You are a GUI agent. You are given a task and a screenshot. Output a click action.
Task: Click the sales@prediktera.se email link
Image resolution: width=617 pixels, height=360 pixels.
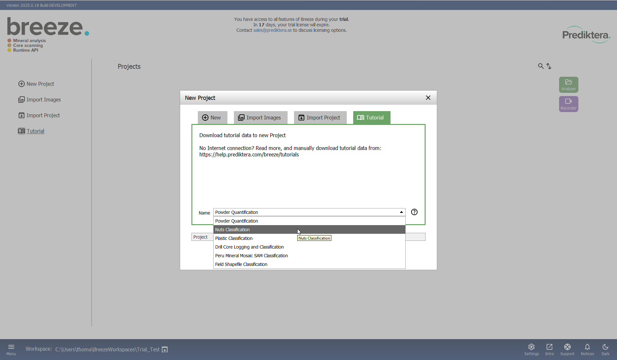pos(272,30)
